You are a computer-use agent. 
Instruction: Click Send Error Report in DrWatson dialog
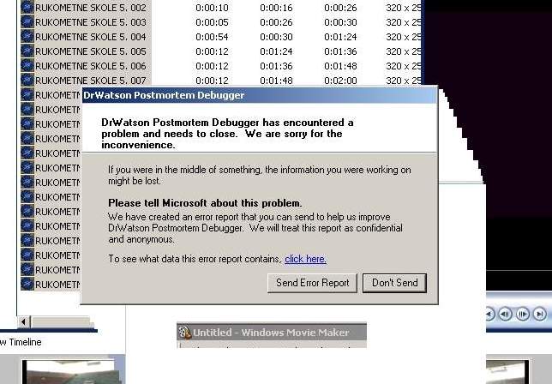(x=312, y=283)
